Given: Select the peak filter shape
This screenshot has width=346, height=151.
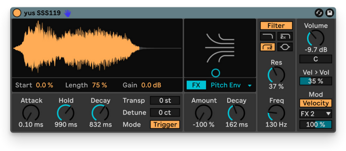Looking at the screenshot, I should coord(285,47).
